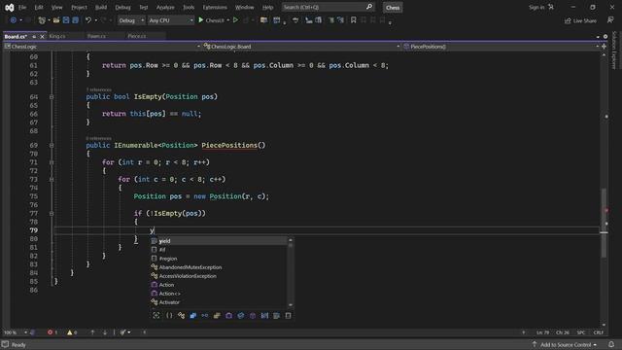Screen dimensions: 622x350
Task: Select yield in the IntelliSense list
Action: click(x=219, y=241)
